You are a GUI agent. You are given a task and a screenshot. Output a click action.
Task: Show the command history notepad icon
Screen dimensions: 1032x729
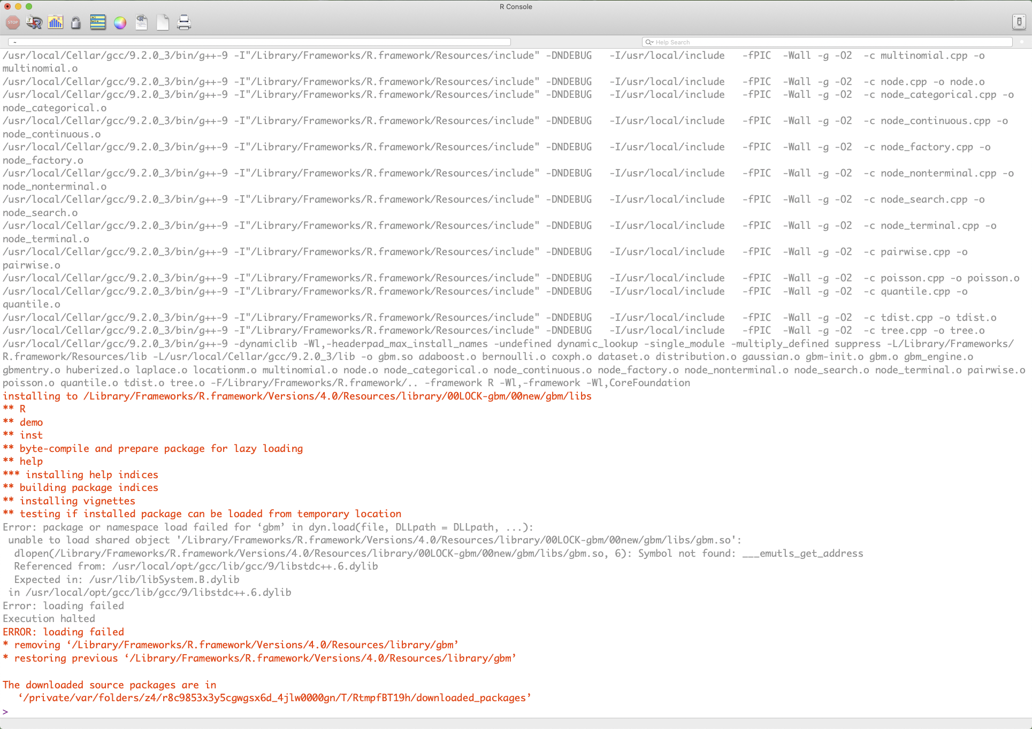click(98, 22)
